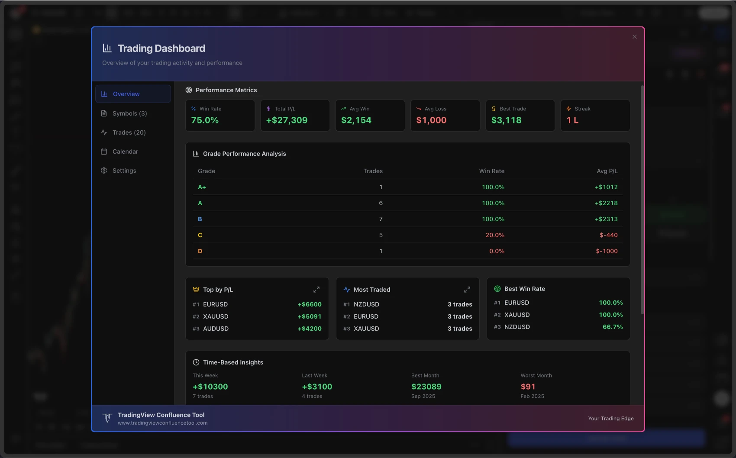Click the crown icon on the Top by P/L card

click(196, 289)
